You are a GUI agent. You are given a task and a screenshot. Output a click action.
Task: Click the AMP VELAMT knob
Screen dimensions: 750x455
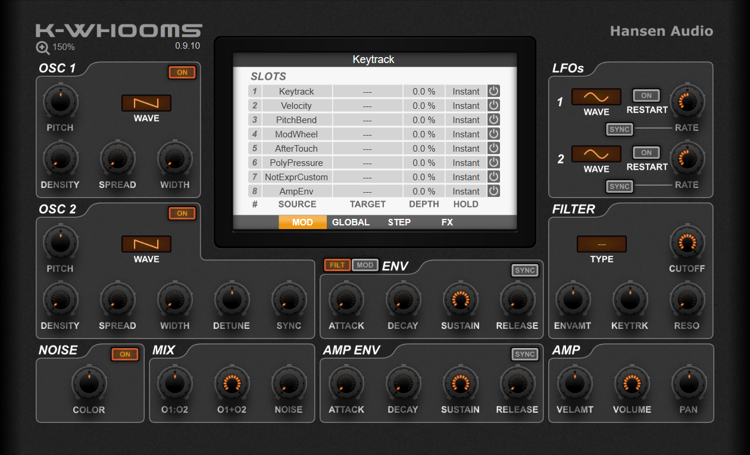tap(574, 384)
